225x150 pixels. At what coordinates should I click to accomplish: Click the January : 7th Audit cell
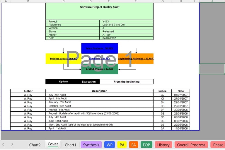click(99, 102)
